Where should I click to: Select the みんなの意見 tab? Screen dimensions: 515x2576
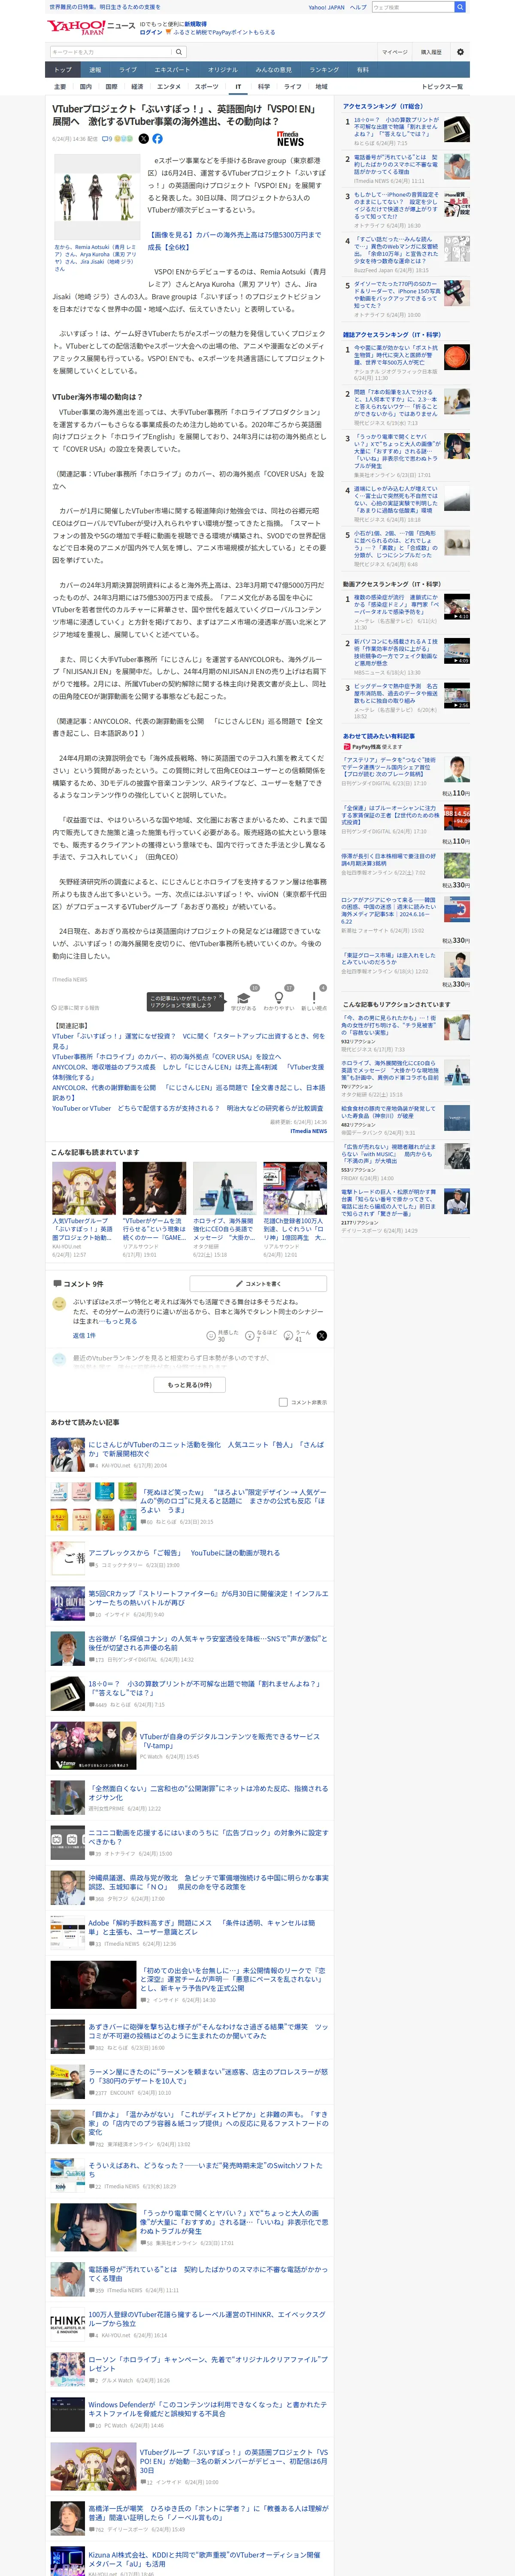[x=273, y=70]
